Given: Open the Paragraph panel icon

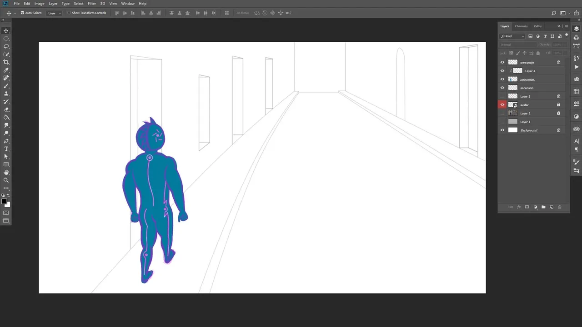Looking at the screenshot, I should 577,149.
